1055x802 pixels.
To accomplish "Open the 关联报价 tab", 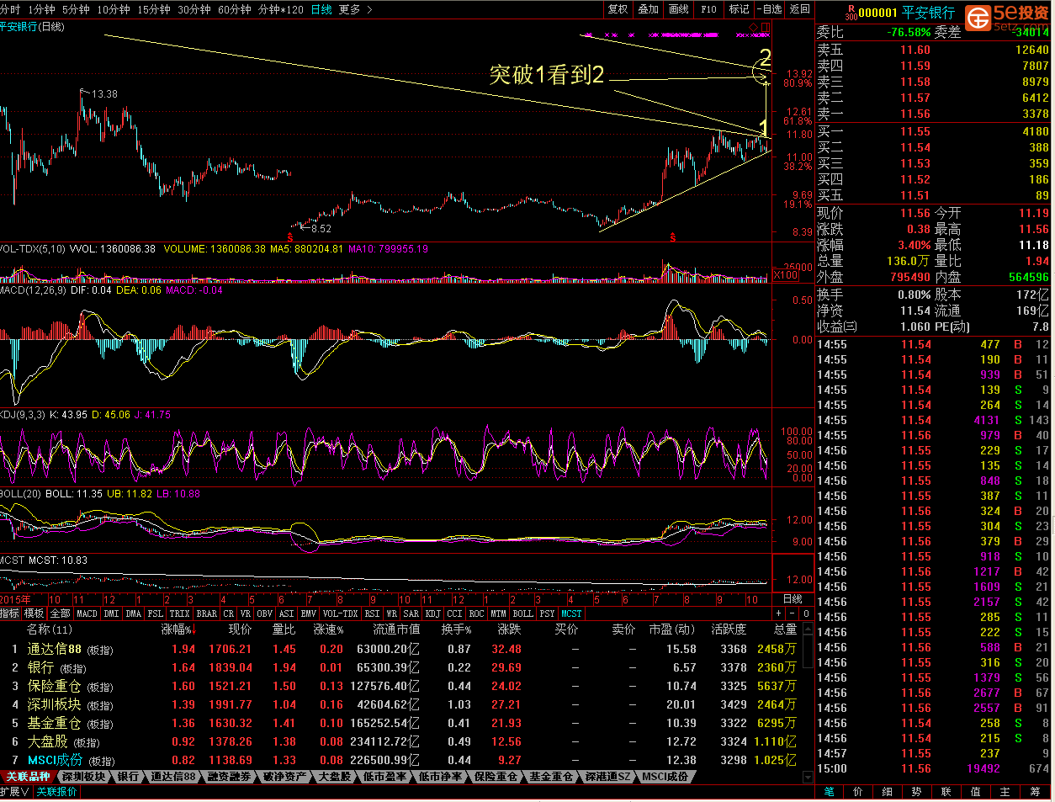I will pos(57,792).
